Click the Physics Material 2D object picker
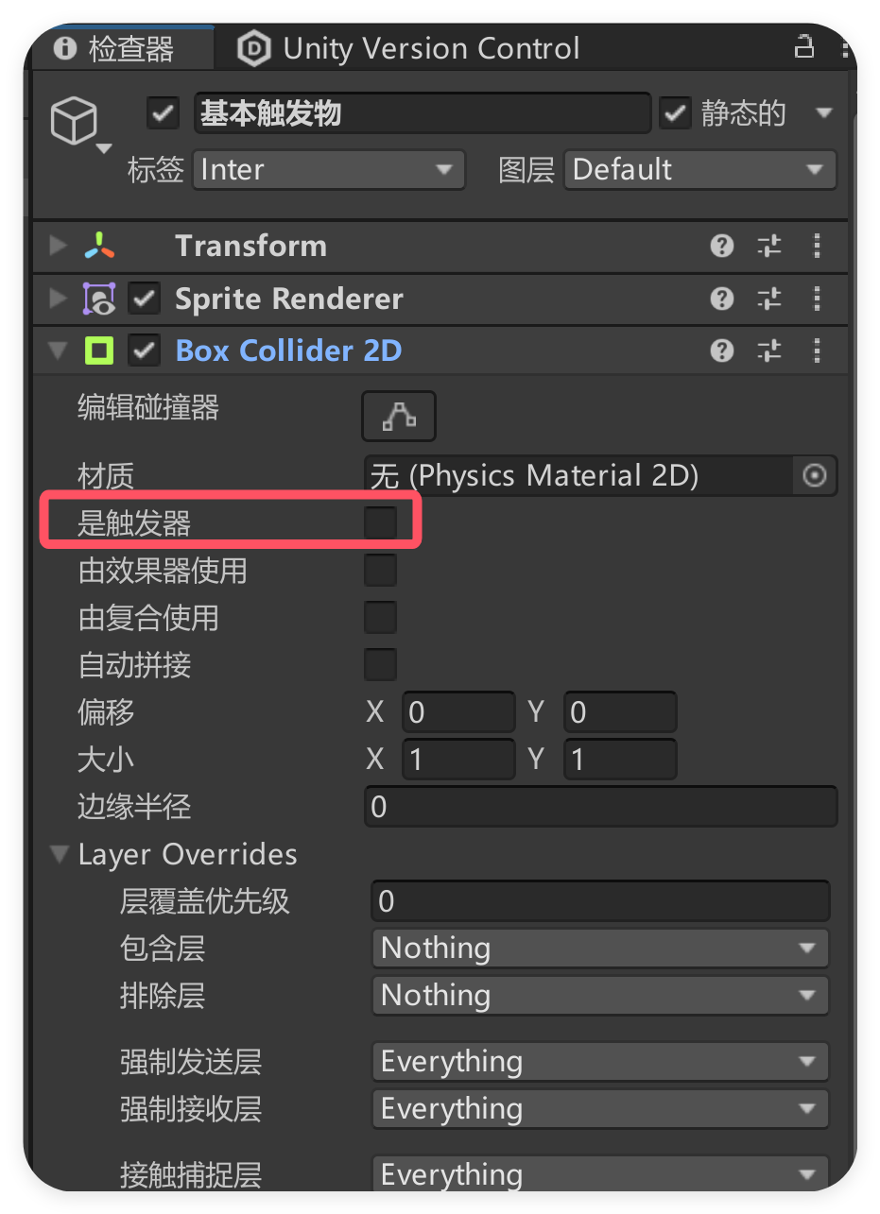The width and height of the screenshot is (880, 1214). 815,476
